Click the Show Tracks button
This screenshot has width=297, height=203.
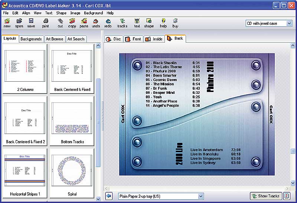pyautogui.click(x=266, y=196)
